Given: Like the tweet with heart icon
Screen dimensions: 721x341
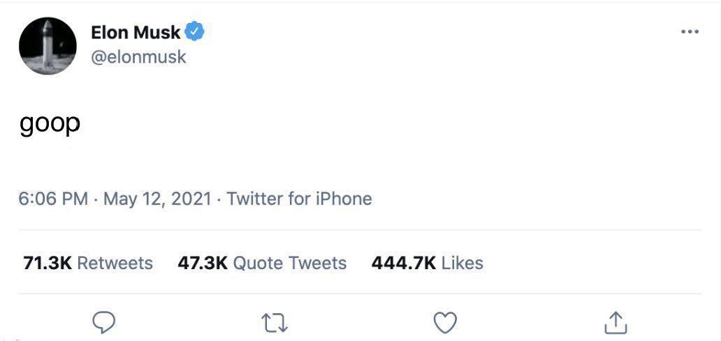Looking at the screenshot, I should (x=445, y=323).
